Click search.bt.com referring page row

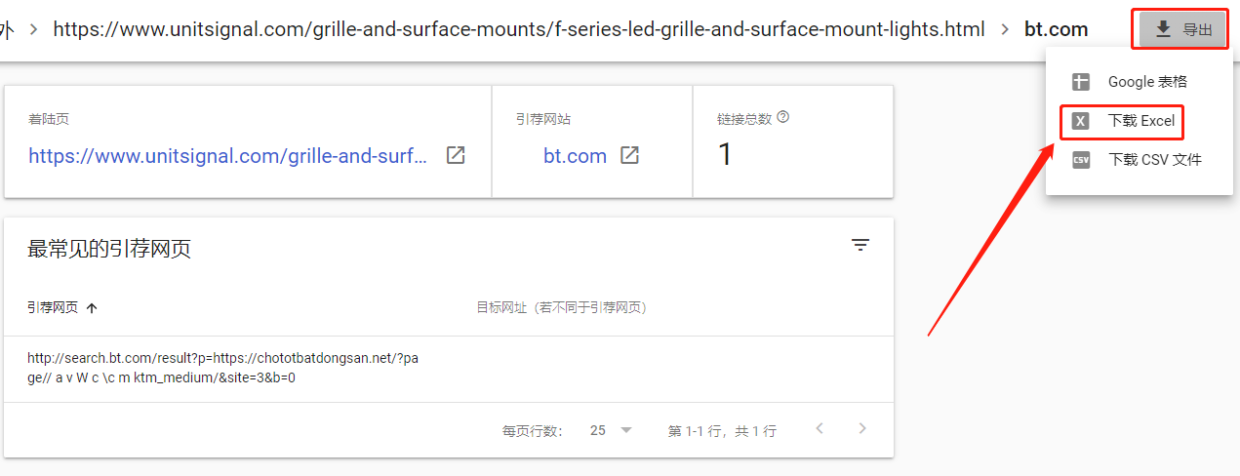pos(449,369)
